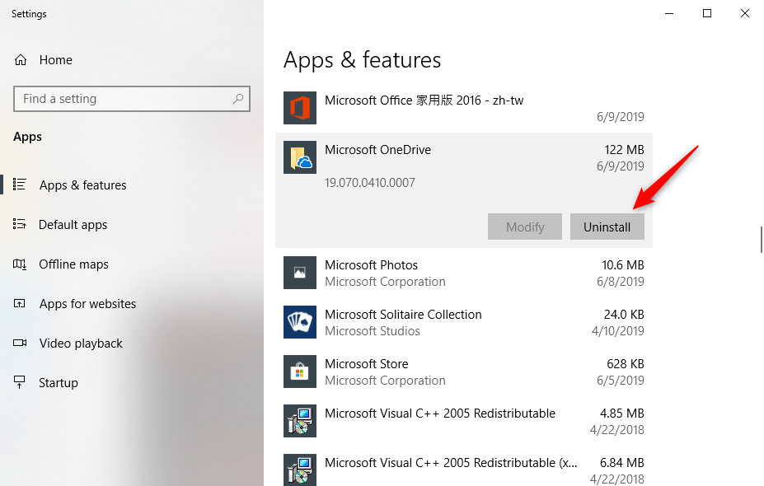Click the 24.0 KB size value
764x486 pixels.
[624, 315]
